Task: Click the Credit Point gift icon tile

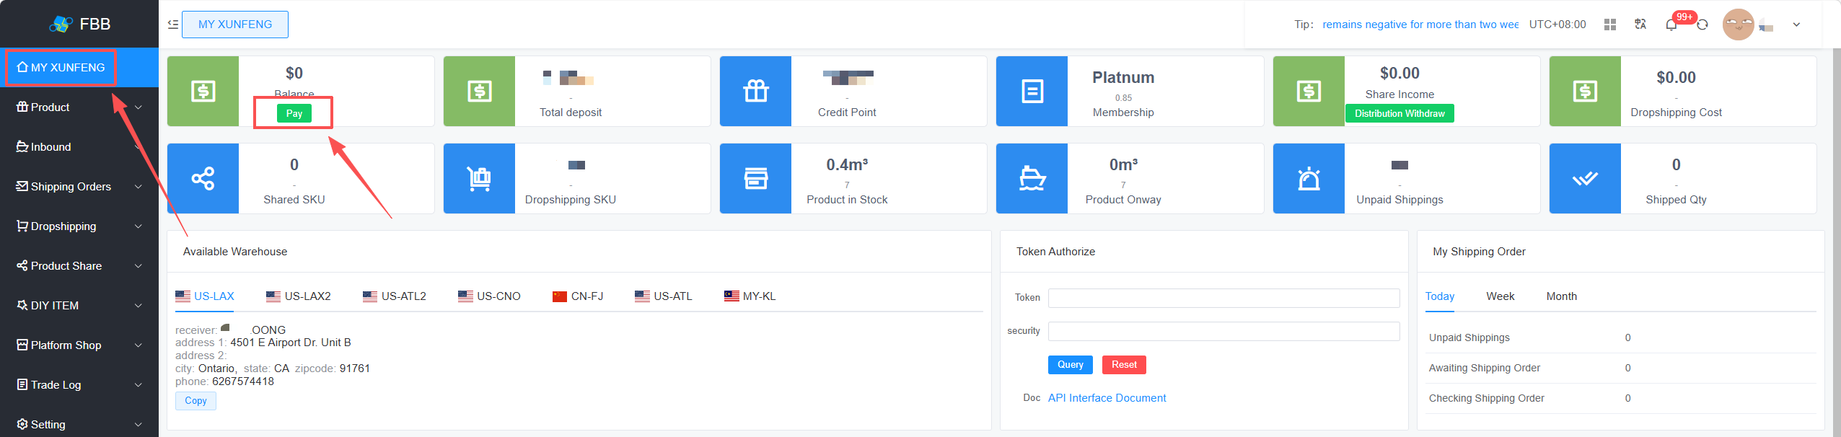Action: [756, 91]
